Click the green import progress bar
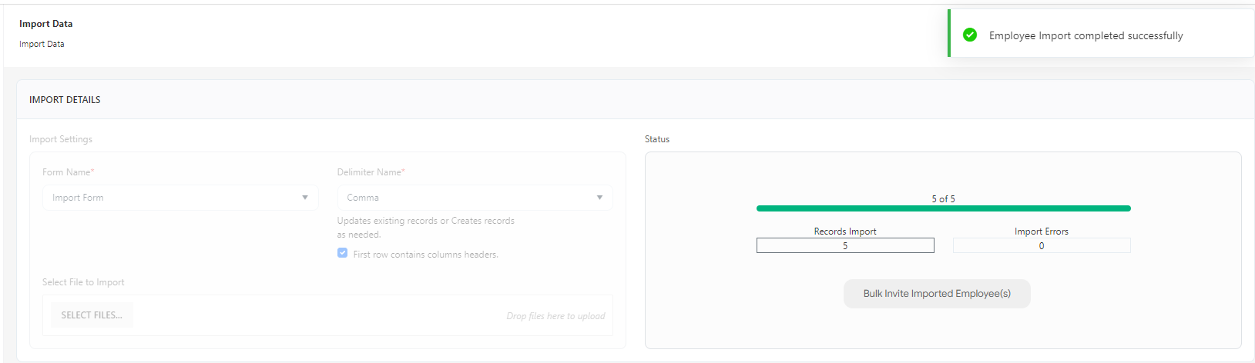 pyautogui.click(x=943, y=208)
